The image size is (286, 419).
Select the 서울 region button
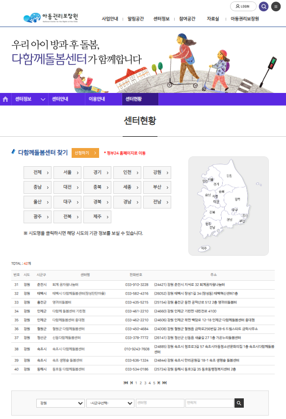67,173
